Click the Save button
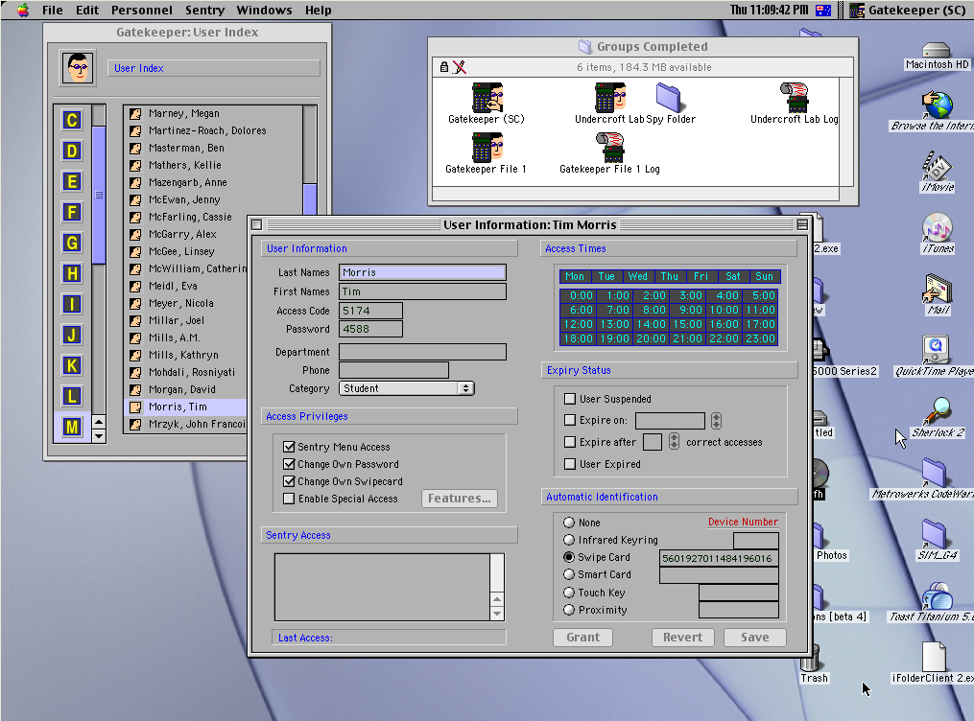 tap(754, 638)
